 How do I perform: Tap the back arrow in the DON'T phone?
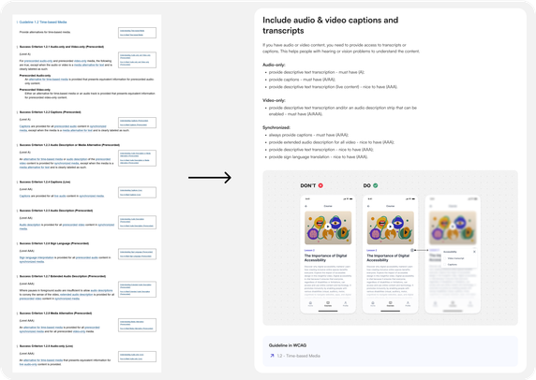305,206
